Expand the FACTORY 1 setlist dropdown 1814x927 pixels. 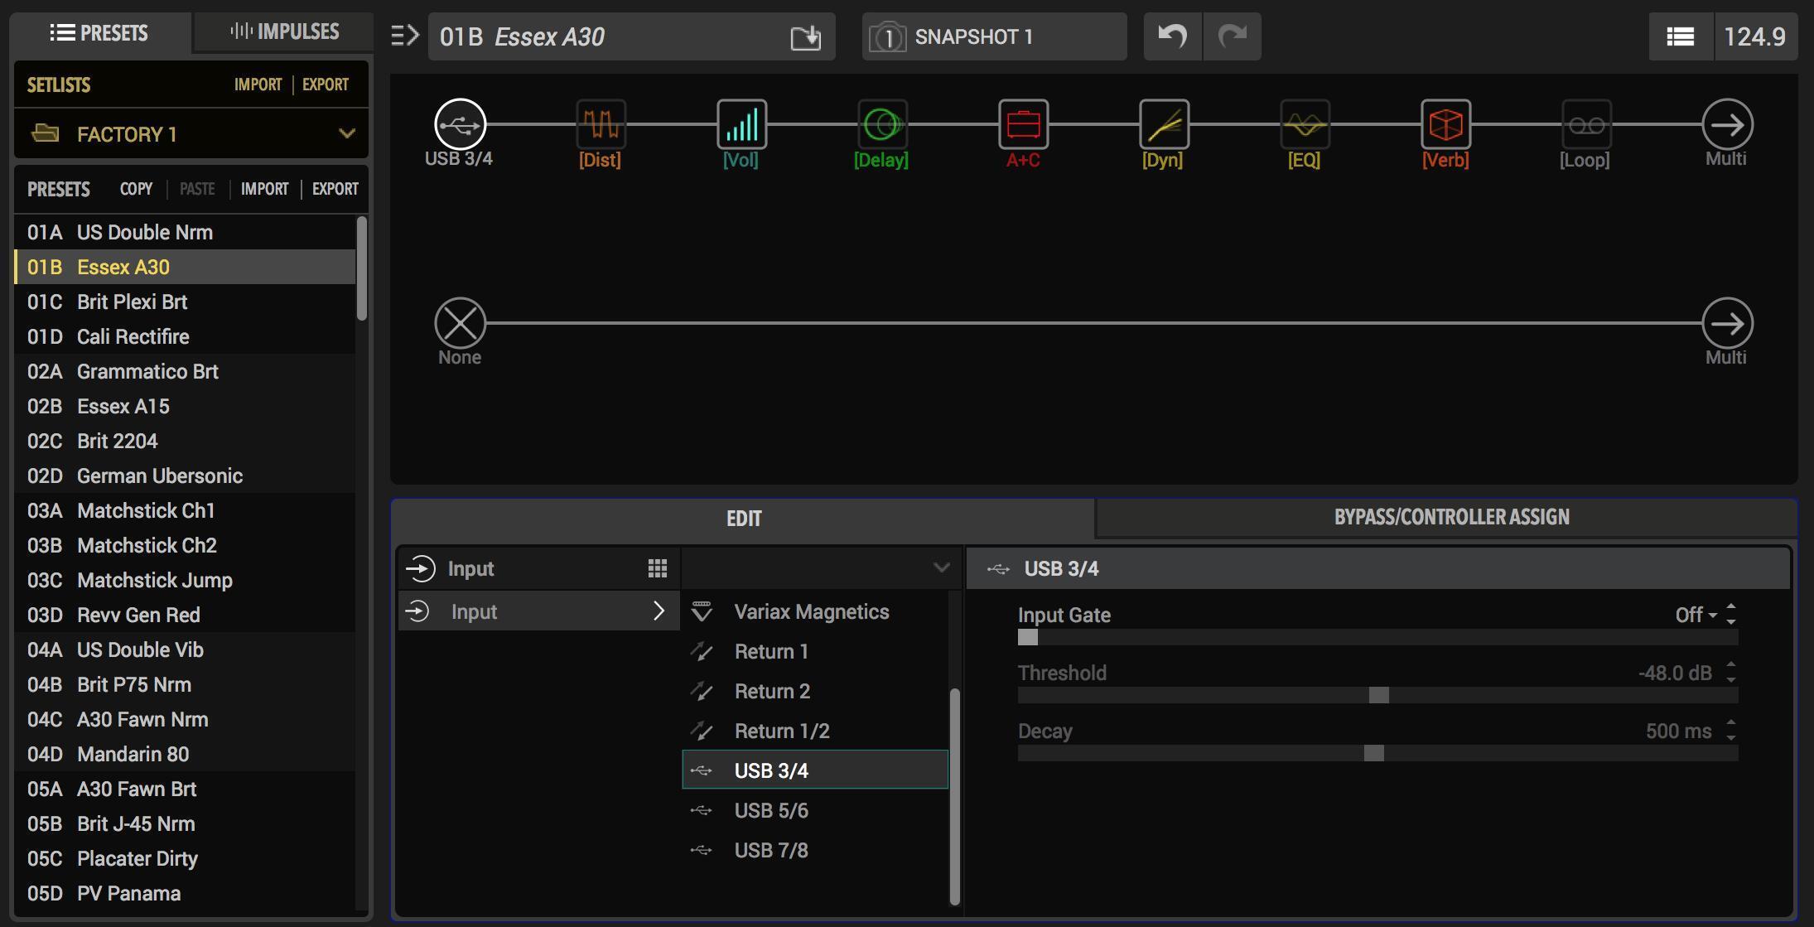347,133
